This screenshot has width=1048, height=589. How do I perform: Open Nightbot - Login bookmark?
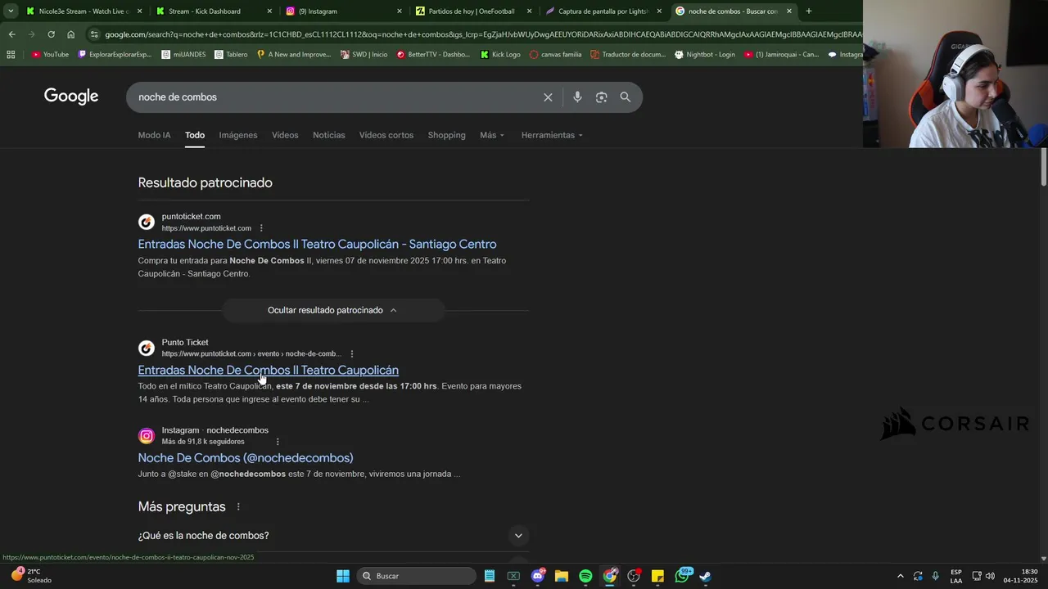(705, 55)
